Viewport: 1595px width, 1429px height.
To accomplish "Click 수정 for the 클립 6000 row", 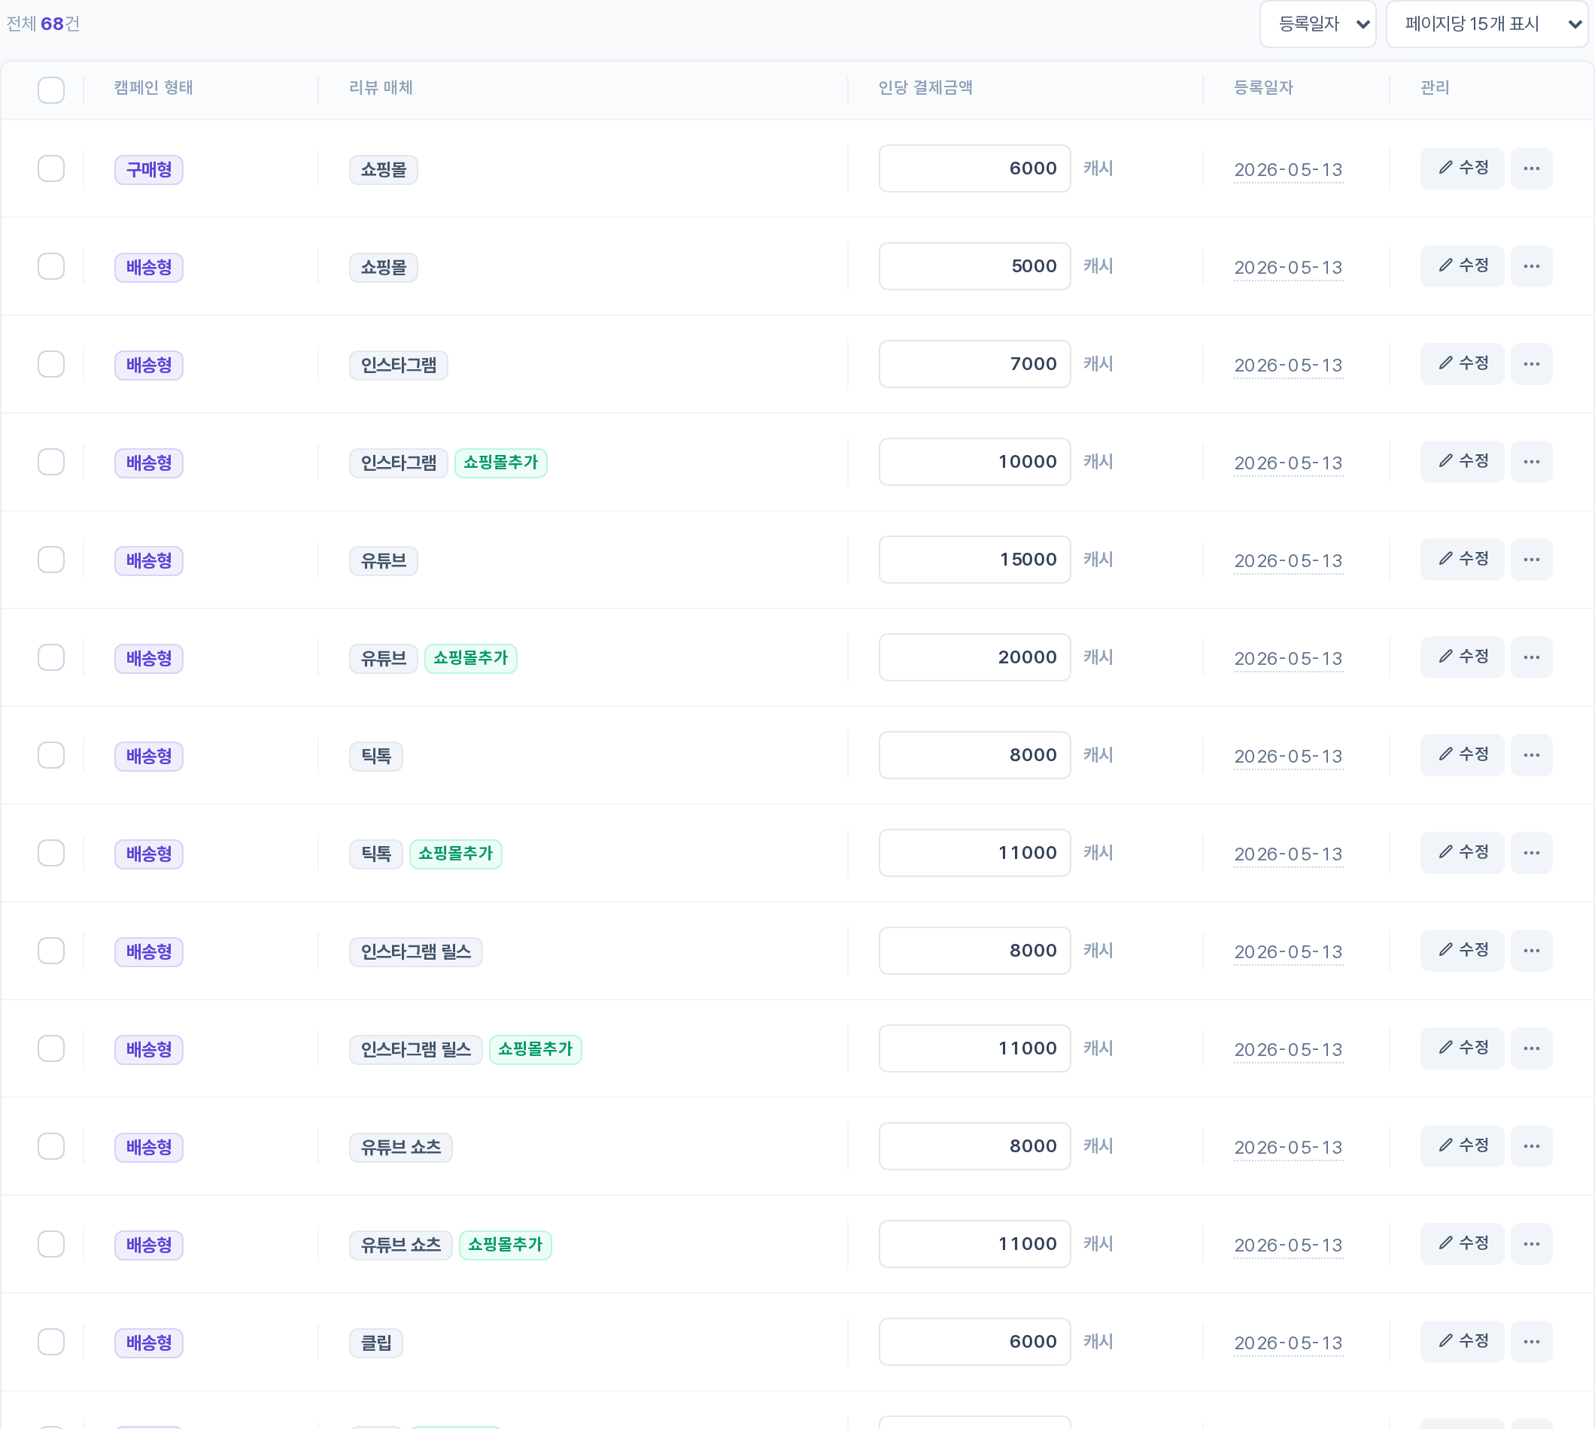I will [x=1462, y=1341].
